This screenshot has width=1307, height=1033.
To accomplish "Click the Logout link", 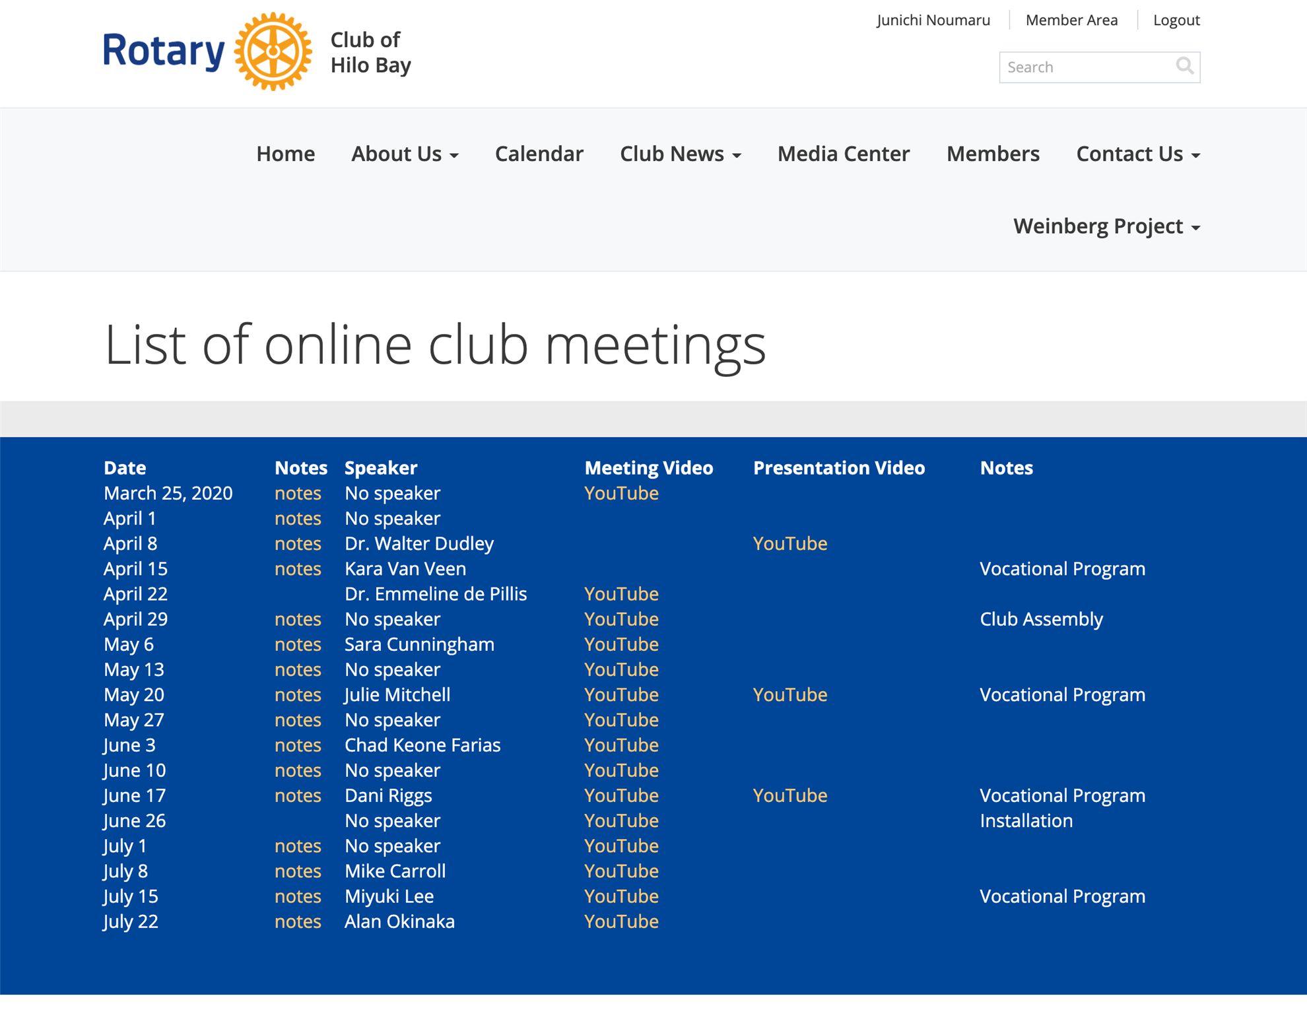I will click(x=1176, y=20).
